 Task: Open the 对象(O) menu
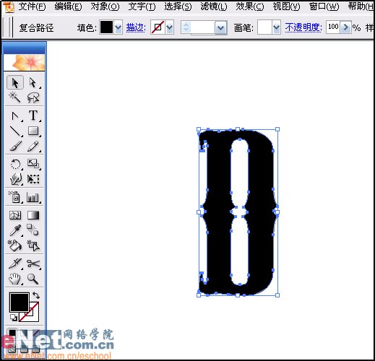pos(105,6)
